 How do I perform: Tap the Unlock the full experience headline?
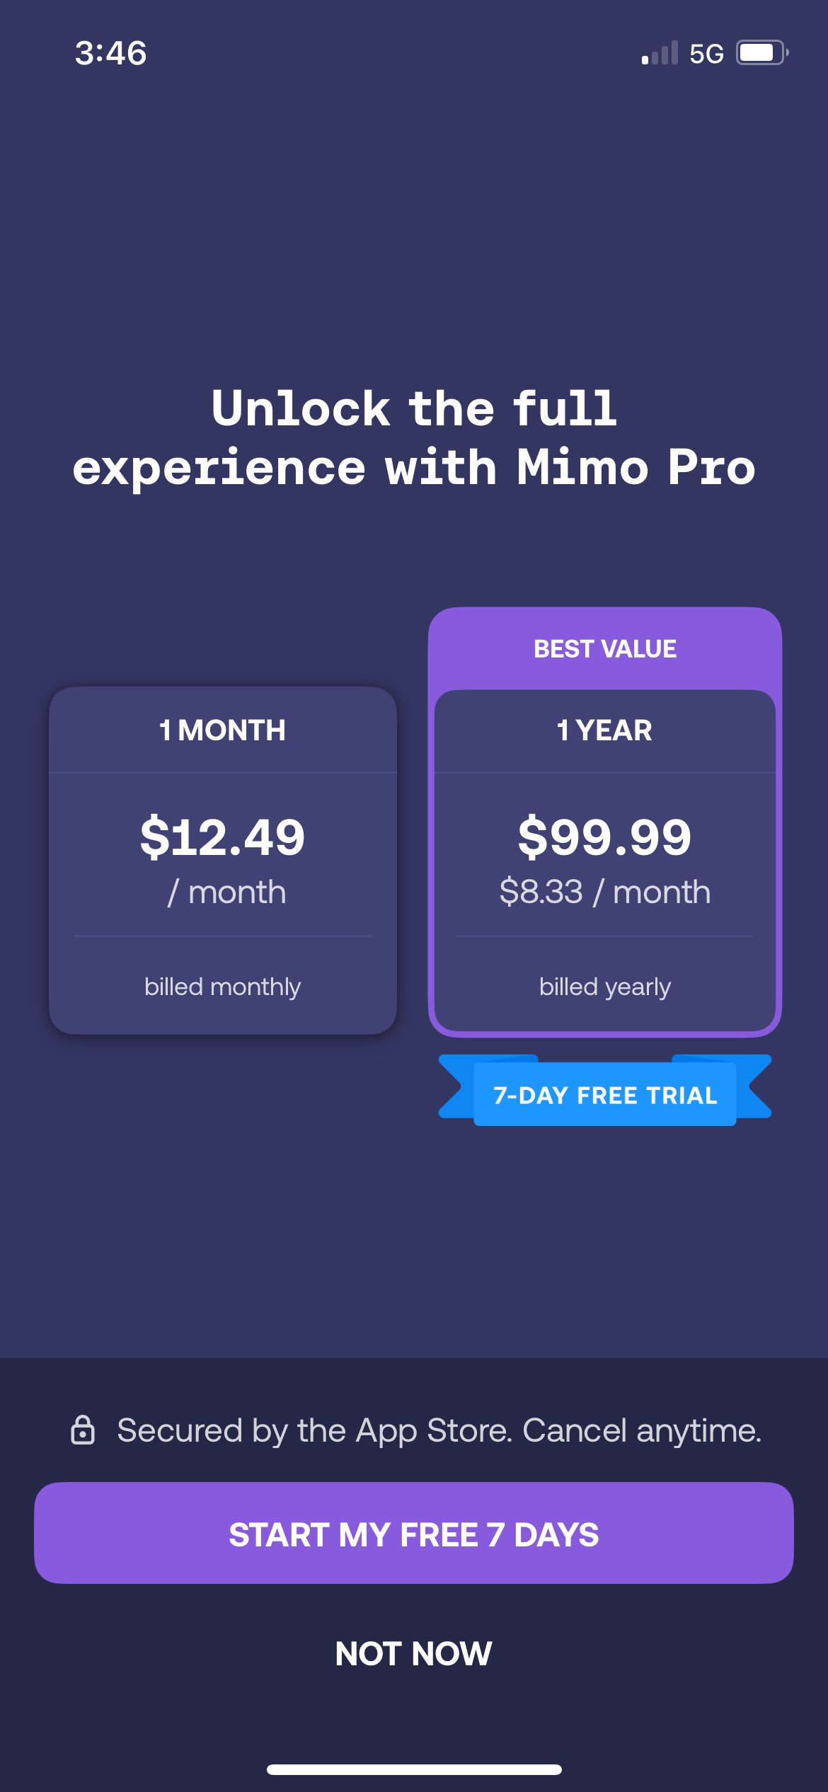[x=414, y=437]
